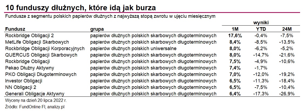This screenshot has height=111, width=306.
Task: Click the 'Fundusz' column header
Action: (15, 29)
